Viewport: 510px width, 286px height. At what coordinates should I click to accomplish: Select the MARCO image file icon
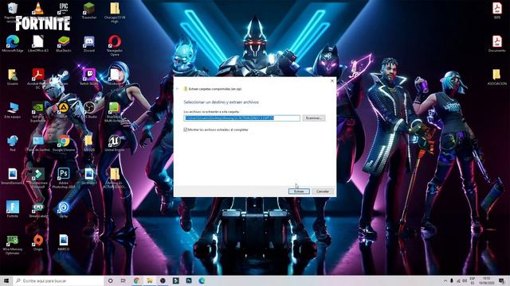click(x=64, y=242)
